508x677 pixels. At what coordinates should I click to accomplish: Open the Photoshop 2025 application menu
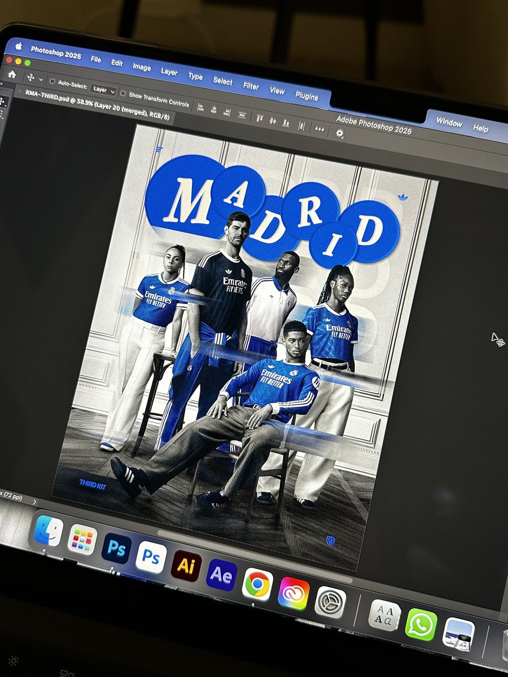coord(56,52)
